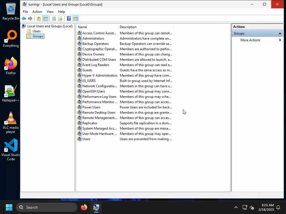Click description 'Built-in group used by Internet Inf...'

click(146, 81)
